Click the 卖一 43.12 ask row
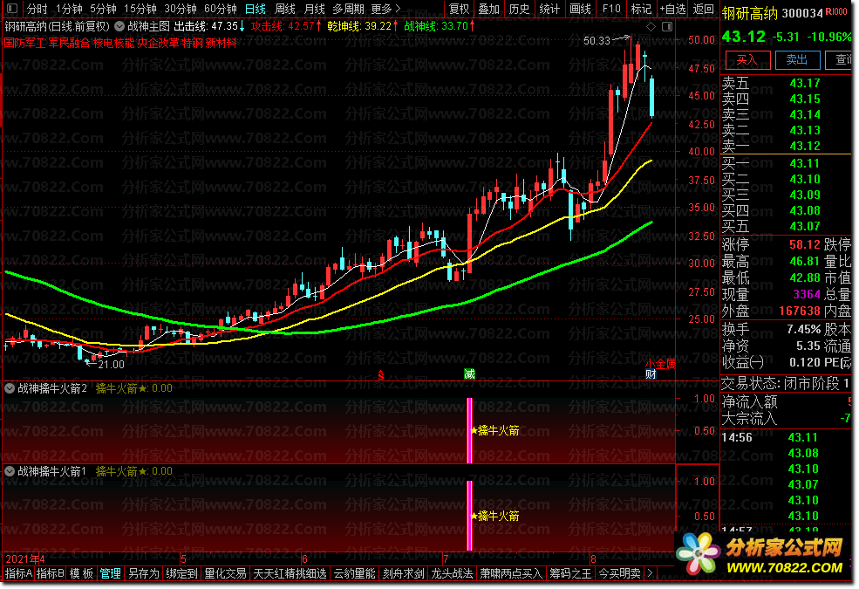This screenshot has width=859, height=589. tap(786, 146)
